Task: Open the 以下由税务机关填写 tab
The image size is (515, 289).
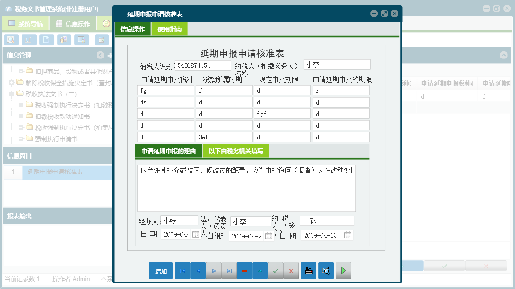Action: pos(237,151)
